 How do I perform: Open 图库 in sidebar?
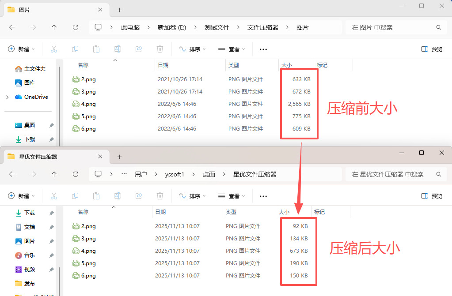(25, 83)
